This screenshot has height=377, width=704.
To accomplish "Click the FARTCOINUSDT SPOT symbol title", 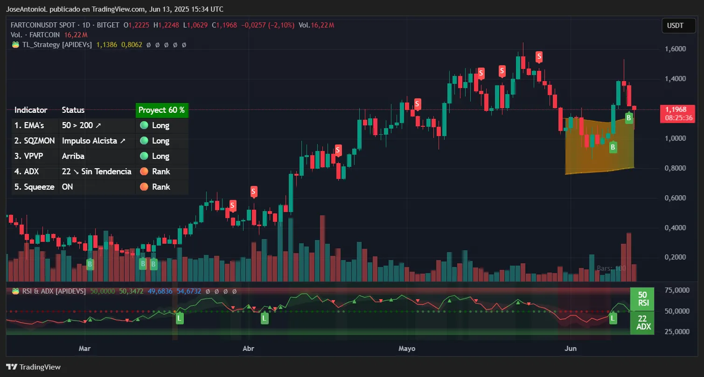I will 41,25.
